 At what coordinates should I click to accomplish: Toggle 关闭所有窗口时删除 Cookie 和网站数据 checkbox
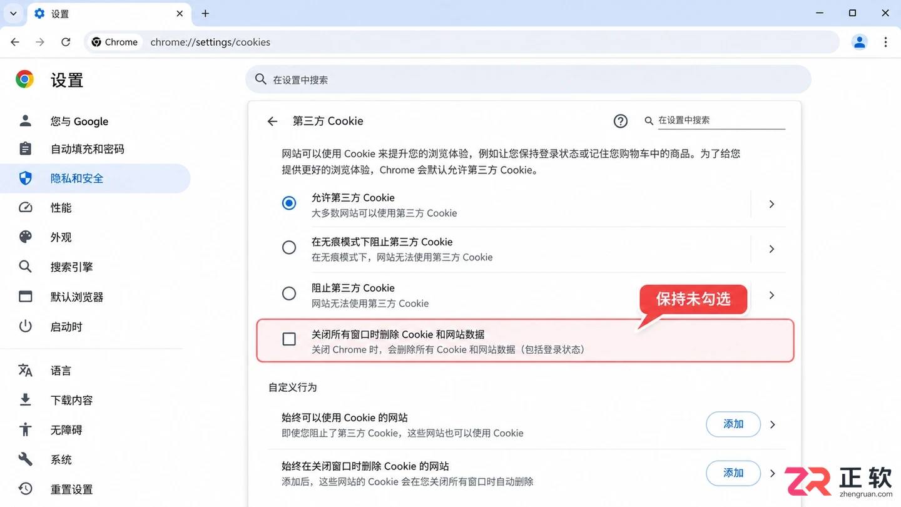pos(289,339)
